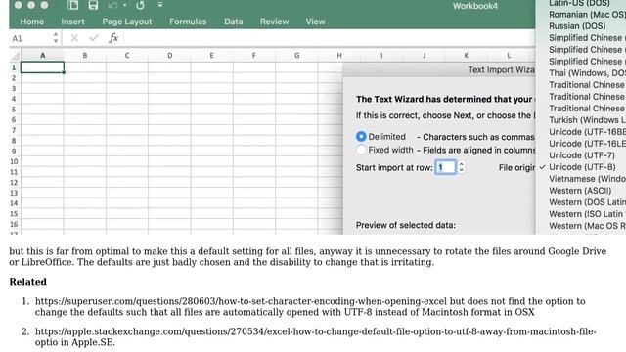This screenshot has height=352, width=626.
Task: Choose Unicode (UTF-7) encoding
Action: tap(581, 155)
